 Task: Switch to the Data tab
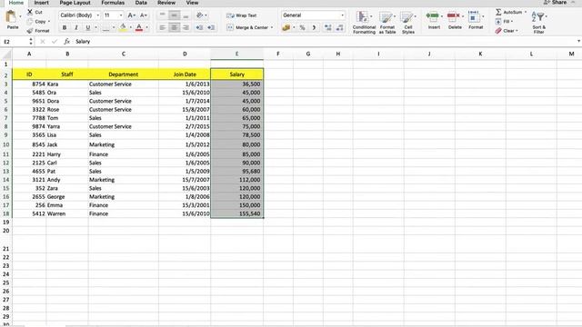[x=141, y=3]
